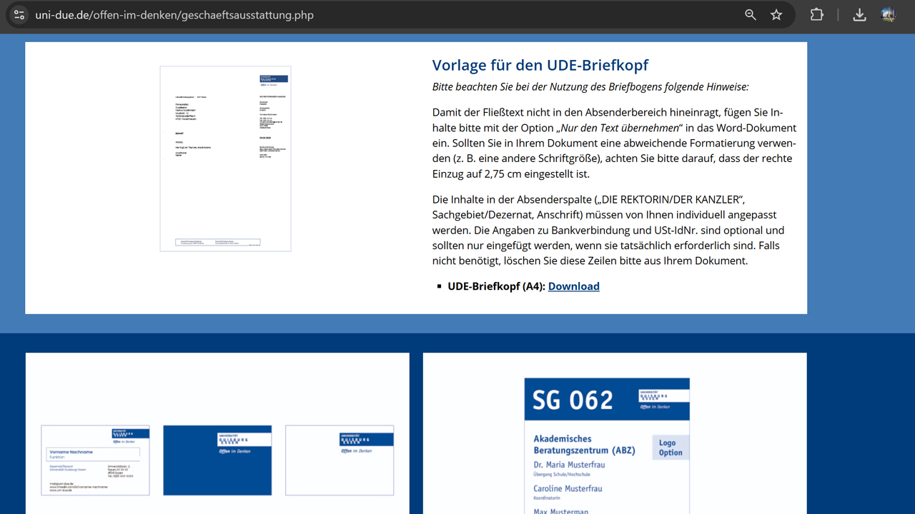The width and height of the screenshot is (915, 514).
Task: Click the Akademisches Beratungszentrum (ABZ) title
Action: pyautogui.click(x=584, y=444)
